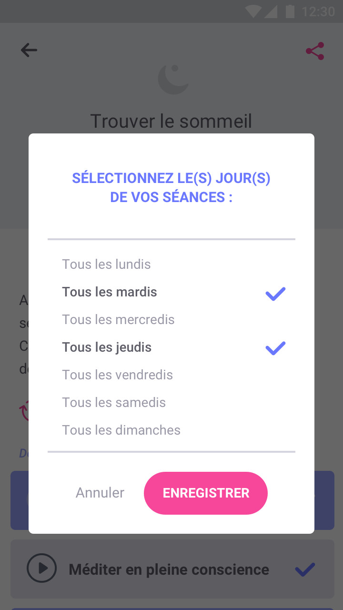Select Tous les lundis
343x610 pixels.
click(106, 264)
